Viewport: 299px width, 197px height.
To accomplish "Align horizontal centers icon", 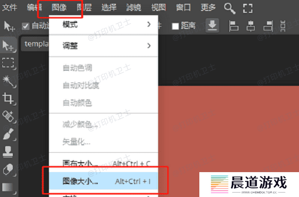I will coord(251,26).
